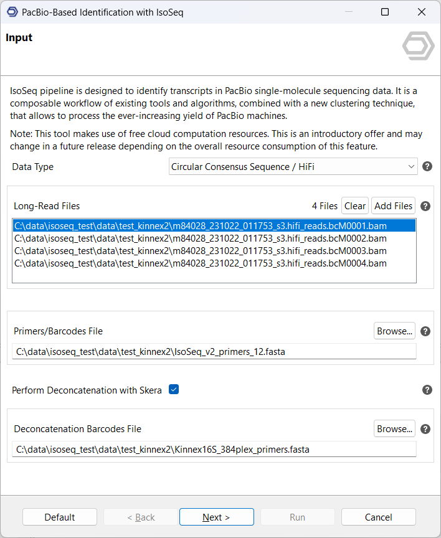Click the Primers/Barcodes file path field

[214, 352]
